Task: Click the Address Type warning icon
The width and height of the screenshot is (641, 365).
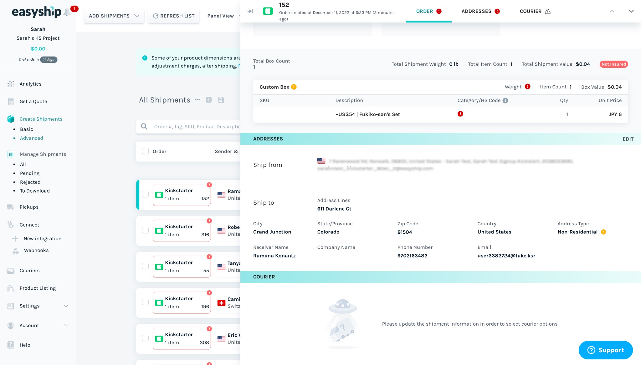Action: tap(603, 232)
